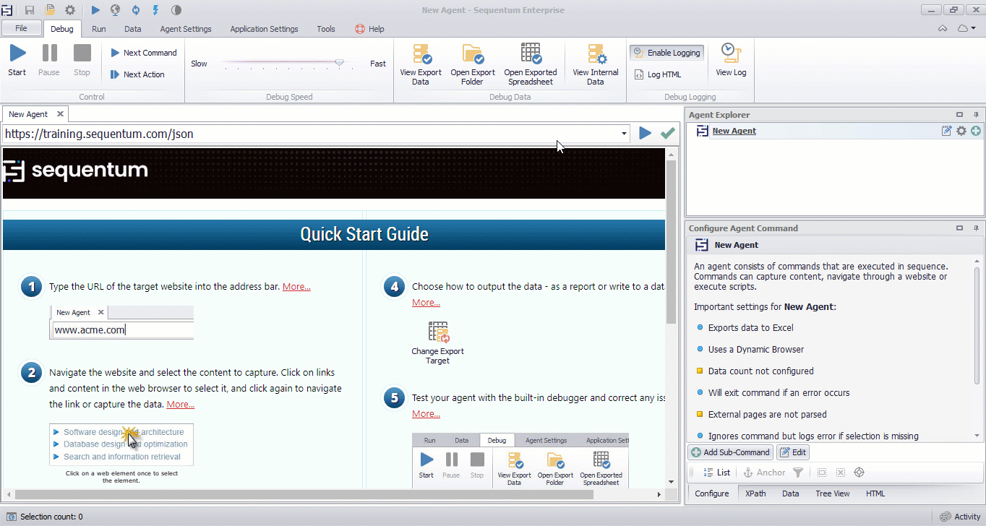Click the More link under step 1

point(296,287)
